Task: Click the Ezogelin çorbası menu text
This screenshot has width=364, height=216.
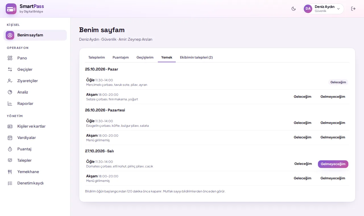Action: tap(117, 126)
